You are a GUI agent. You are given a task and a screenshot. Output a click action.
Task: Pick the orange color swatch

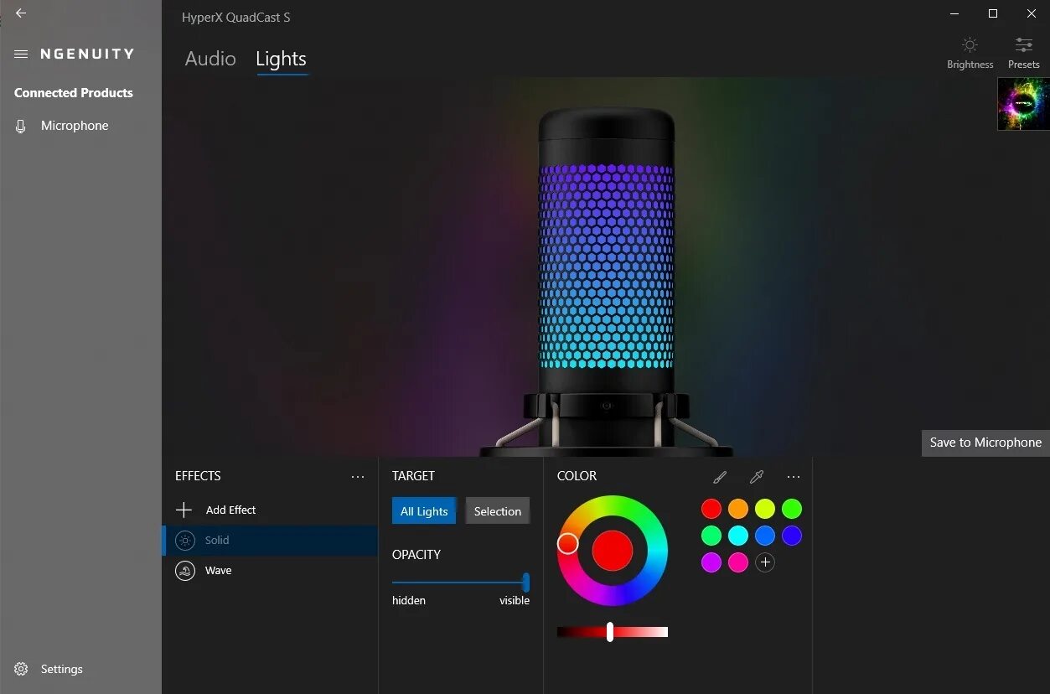(738, 509)
